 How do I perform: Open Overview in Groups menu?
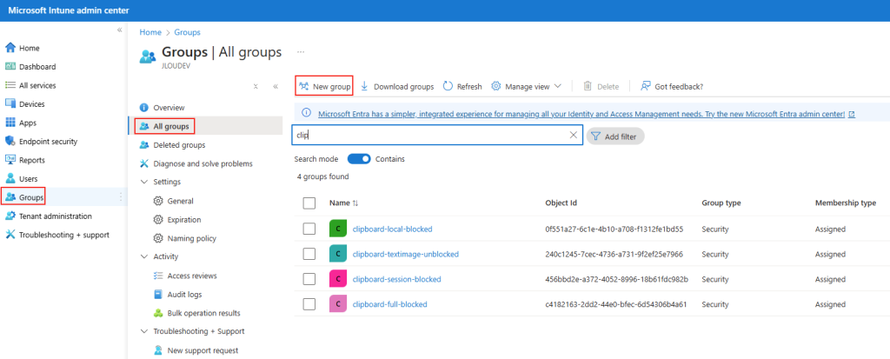(169, 108)
